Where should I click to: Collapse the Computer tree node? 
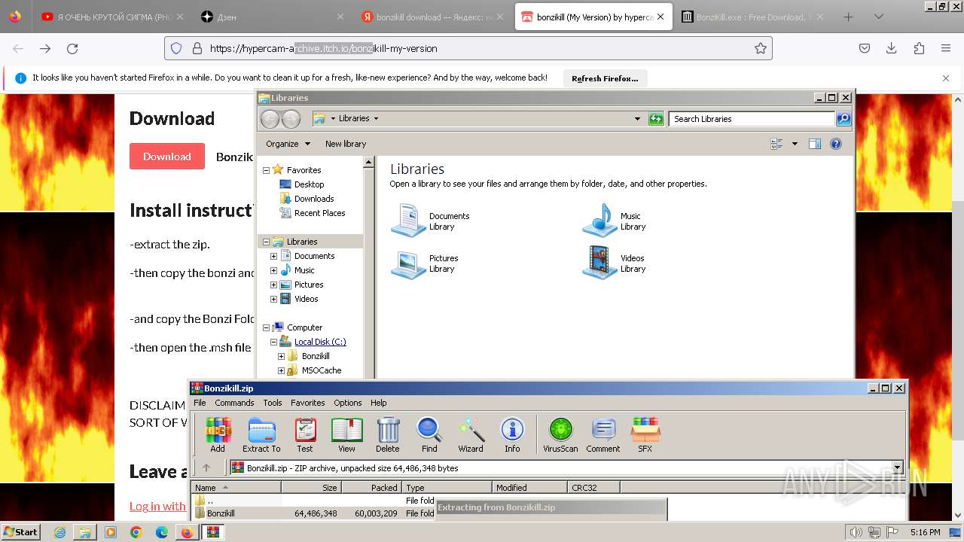266,327
